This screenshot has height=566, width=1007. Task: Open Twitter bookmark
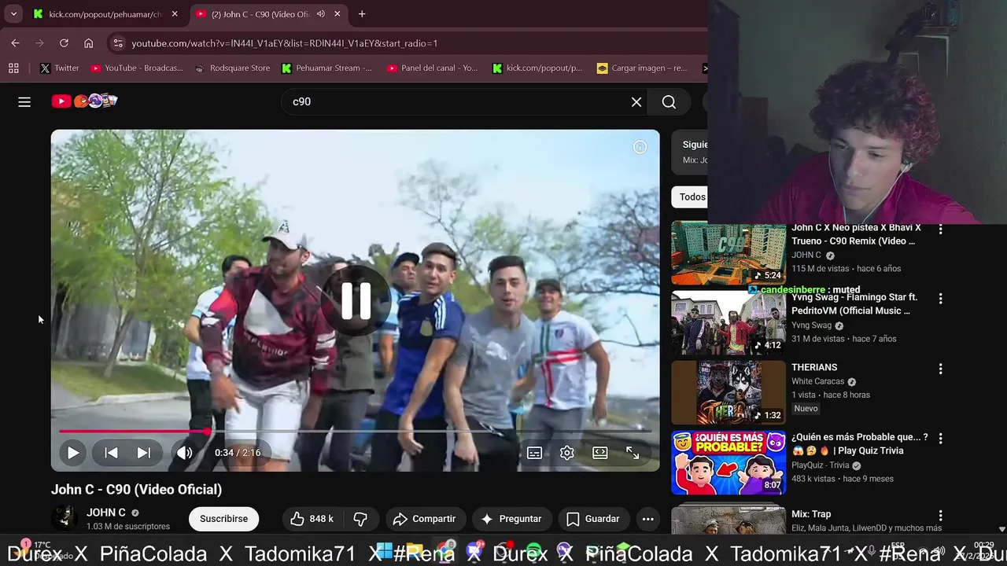point(60,68)
